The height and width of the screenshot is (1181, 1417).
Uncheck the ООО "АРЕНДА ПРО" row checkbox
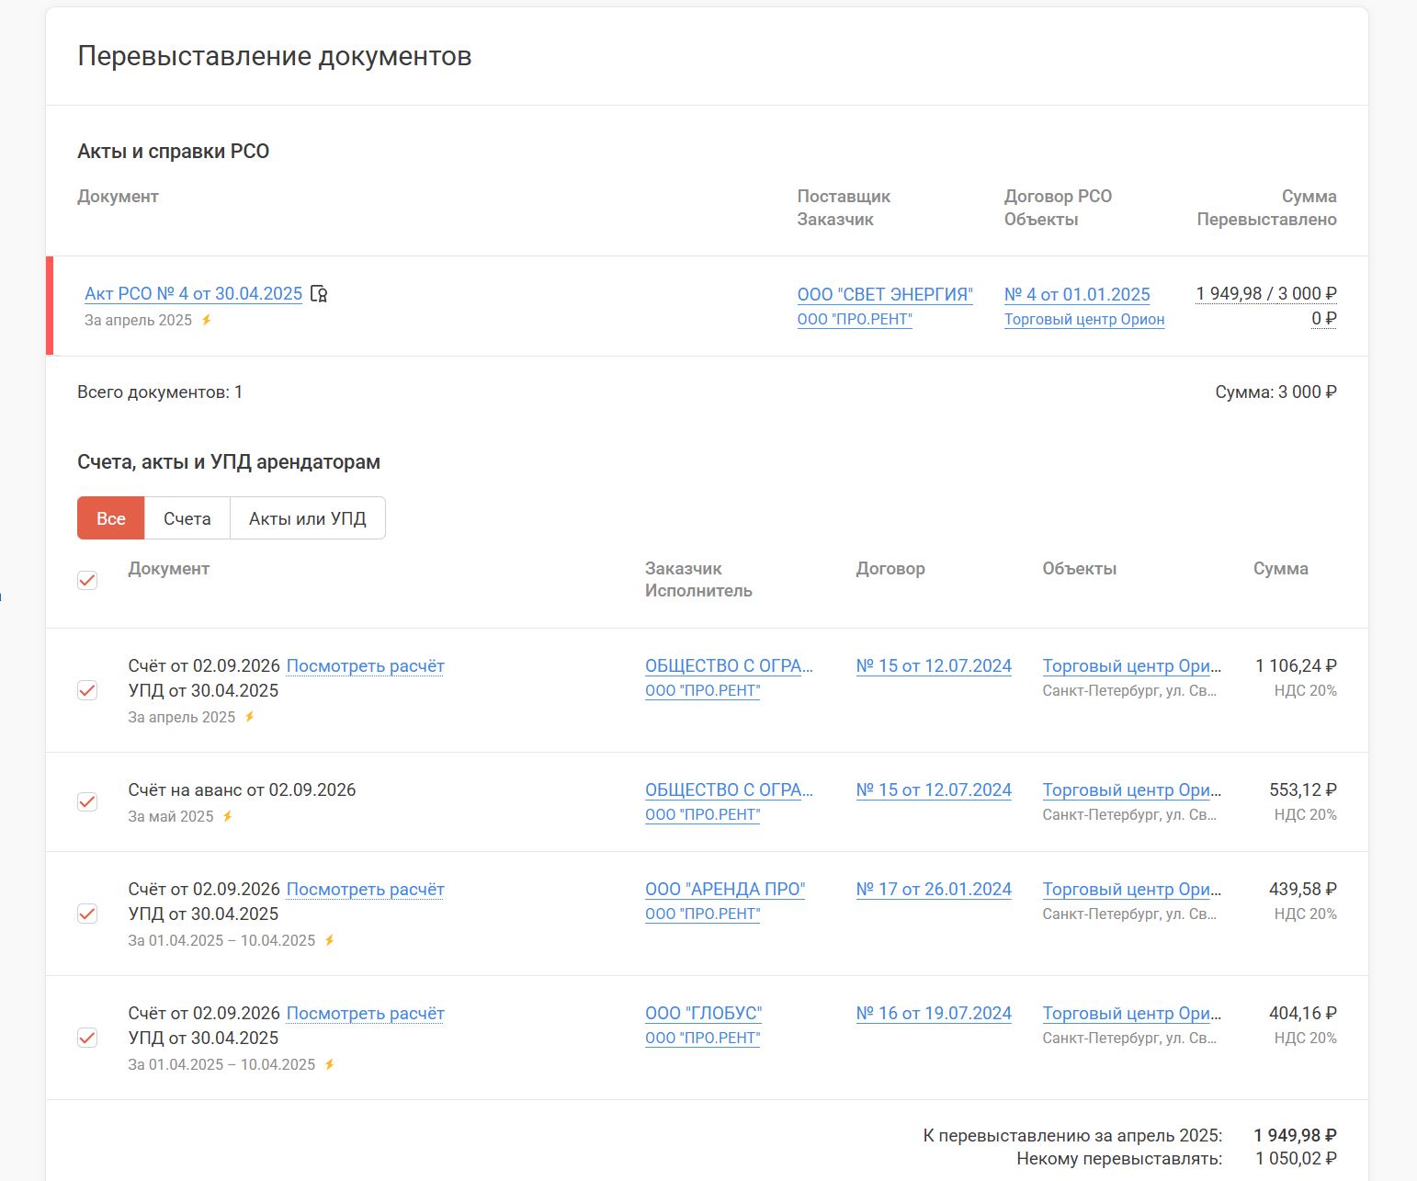(x=87, y=914)
